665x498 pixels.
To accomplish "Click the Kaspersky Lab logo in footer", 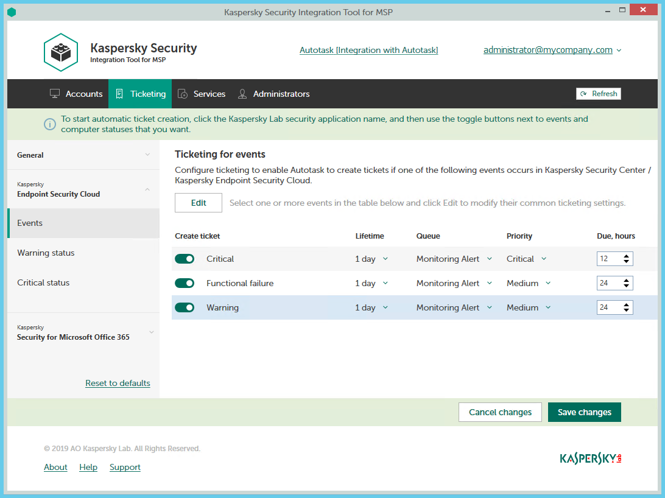I will [x=590, y=458].
